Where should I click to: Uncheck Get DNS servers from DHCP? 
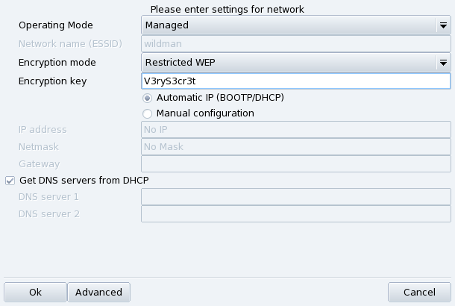[x=10, y=180]
